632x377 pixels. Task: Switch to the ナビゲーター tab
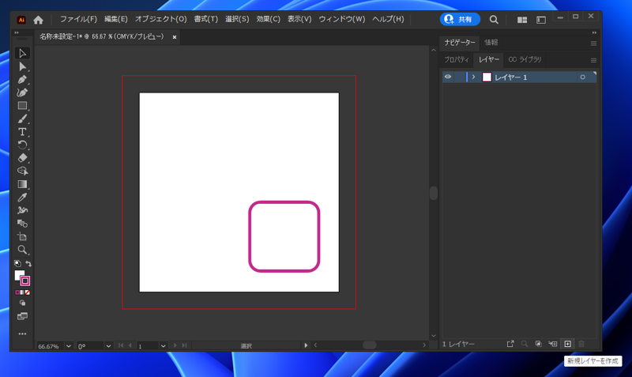[x=460, y=43]
